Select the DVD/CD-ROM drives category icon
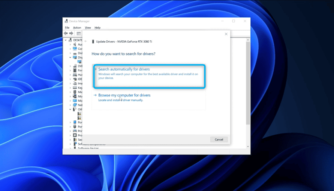Screen dimensions: 334x191 click(75, 66)
